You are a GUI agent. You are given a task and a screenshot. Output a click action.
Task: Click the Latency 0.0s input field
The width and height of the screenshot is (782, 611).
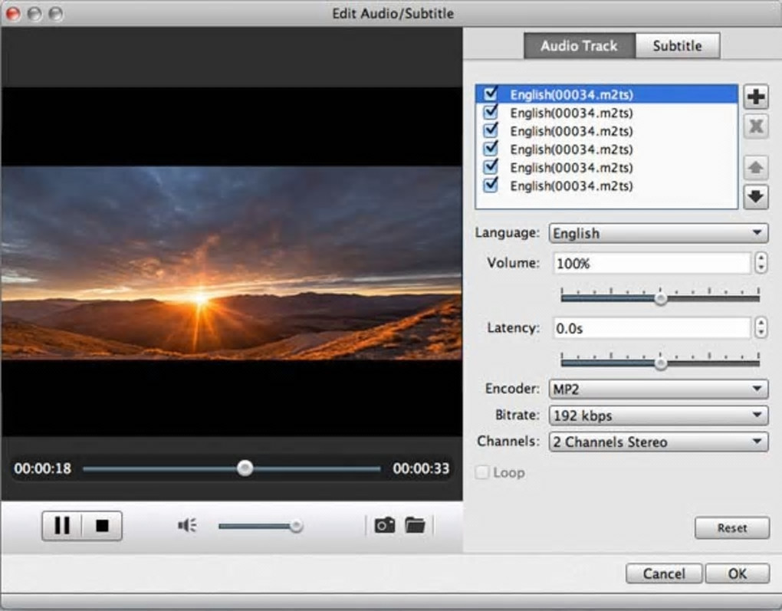click(652, 328)
